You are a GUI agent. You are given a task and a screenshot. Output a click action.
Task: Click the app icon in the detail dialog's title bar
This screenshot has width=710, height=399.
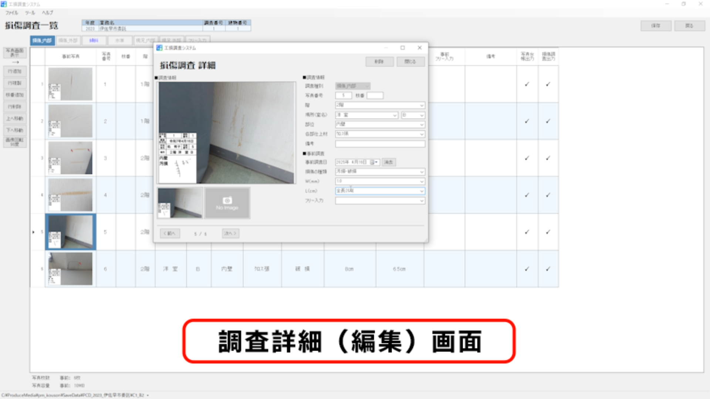coord(159,48)
